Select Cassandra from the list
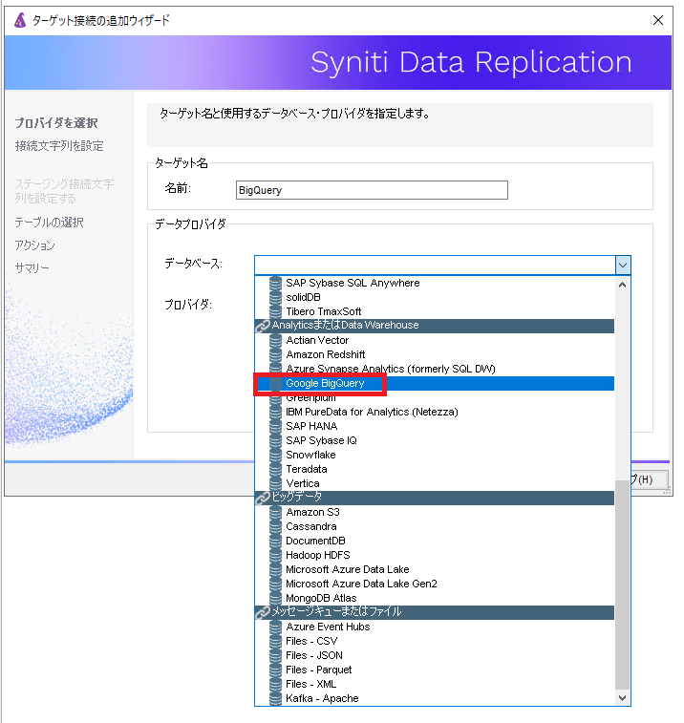Viewport: 684px width, 723px height. (435, 526)
